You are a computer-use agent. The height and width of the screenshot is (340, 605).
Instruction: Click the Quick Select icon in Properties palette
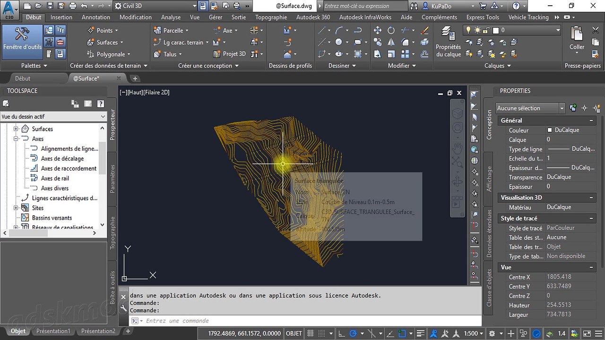pyautogui.click(x=596, y=108)
